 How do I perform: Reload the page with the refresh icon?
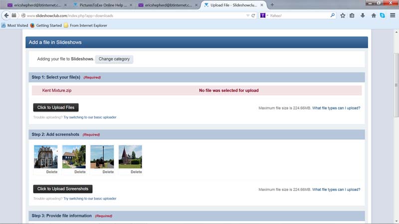(253, 15)
